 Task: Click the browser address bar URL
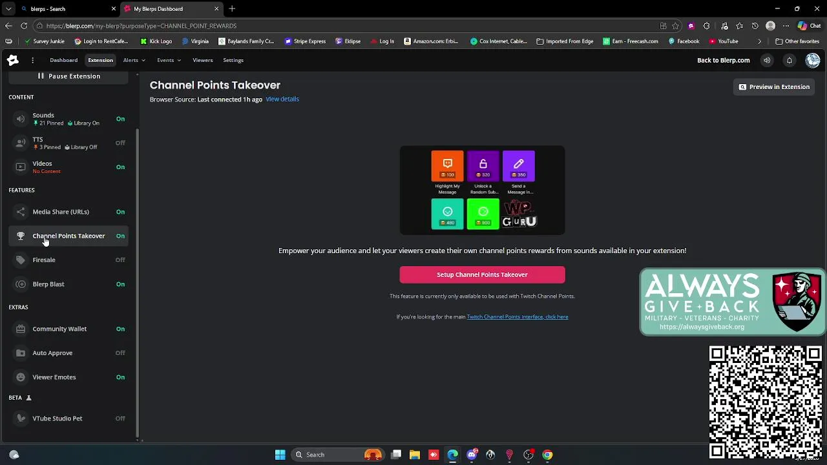click(x=141, y=26)
